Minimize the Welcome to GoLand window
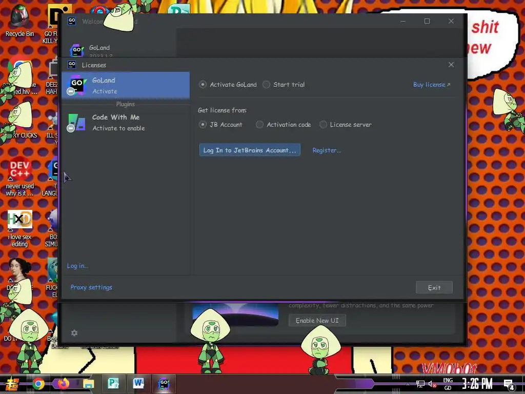The height and width of the screenshot is (394, 525). [403, 21]
